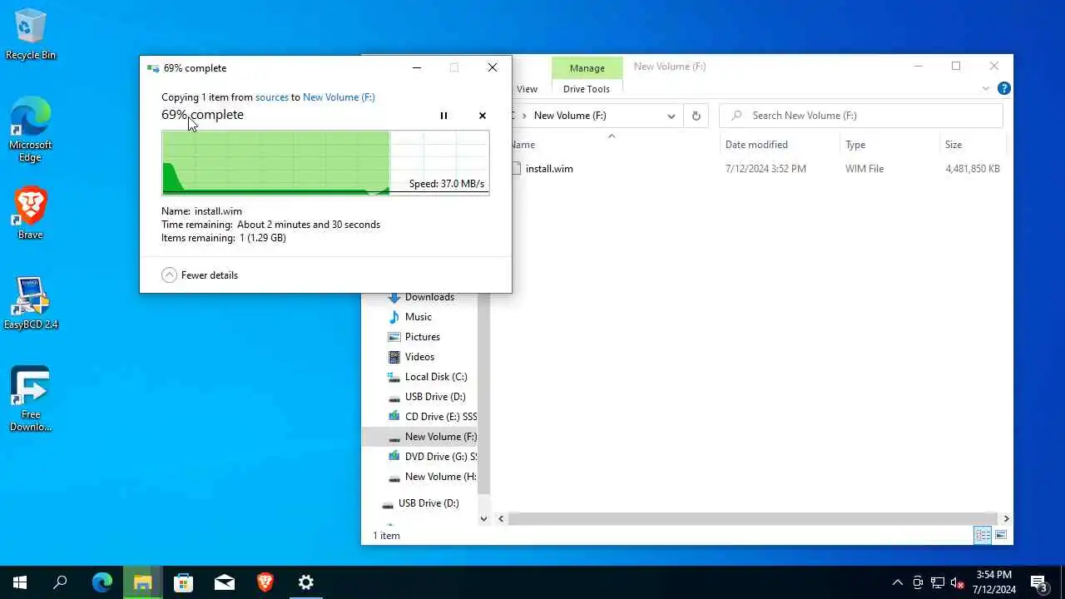Pause the file copy operation
Image resolution: width=1065 pixels, height=599 pixels.
click(443, 116)
